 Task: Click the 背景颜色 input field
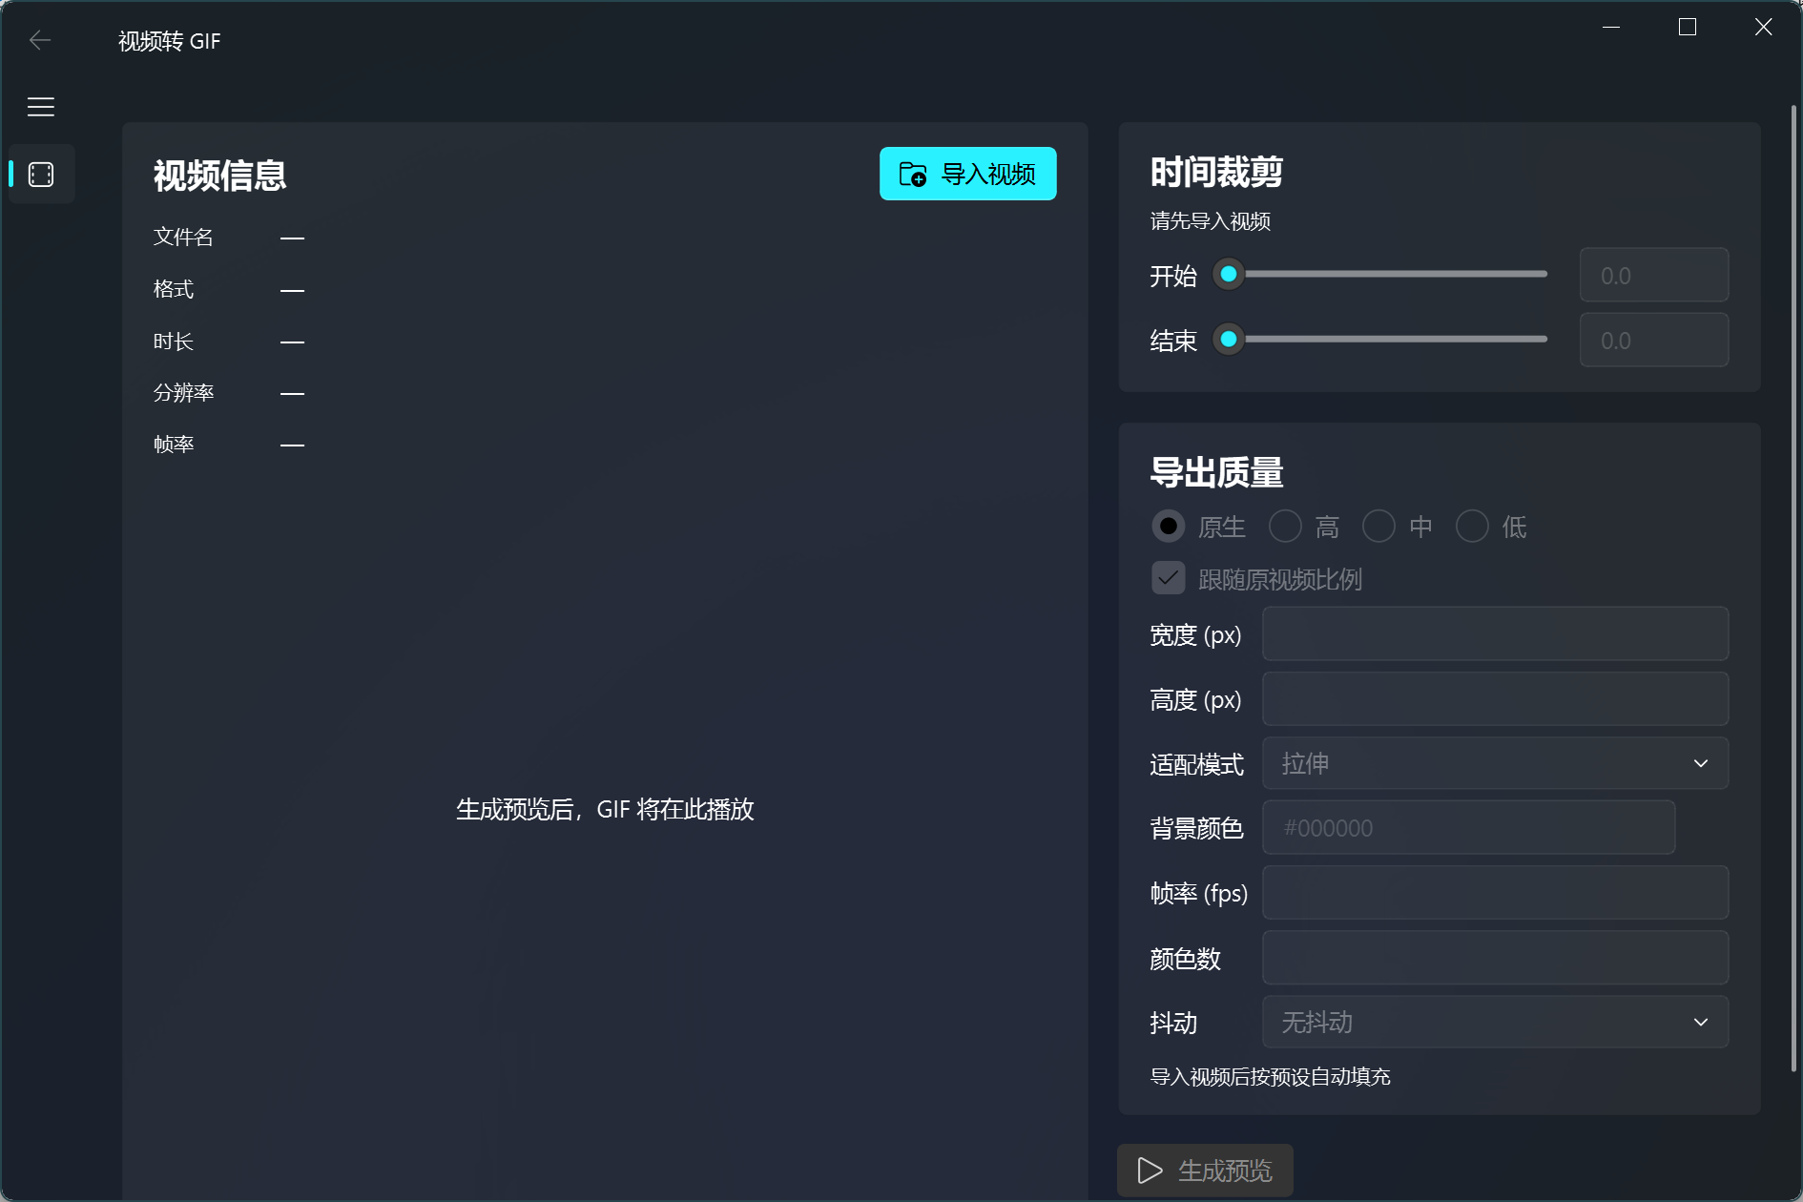click(1468, 828)
